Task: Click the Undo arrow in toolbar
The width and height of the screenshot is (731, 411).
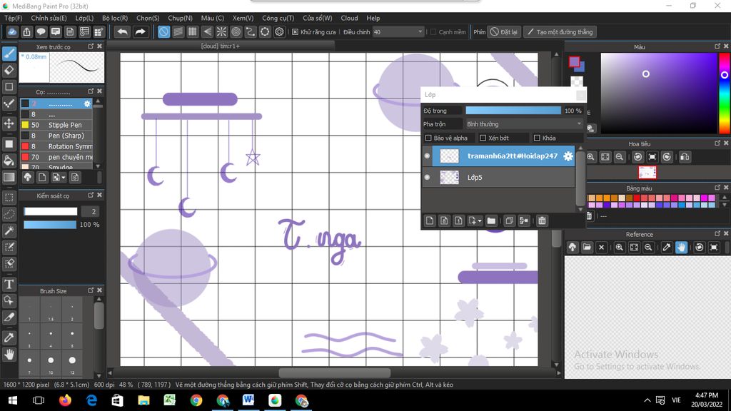Action: [122, 31]
